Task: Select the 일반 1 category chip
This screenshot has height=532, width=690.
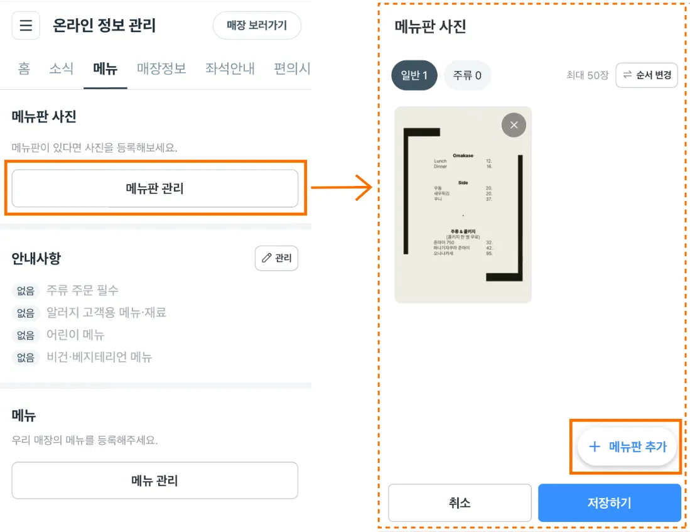Action: pyautogui.click(x=414, y=75)
